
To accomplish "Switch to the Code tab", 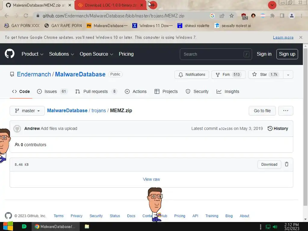I will [21, 91].
